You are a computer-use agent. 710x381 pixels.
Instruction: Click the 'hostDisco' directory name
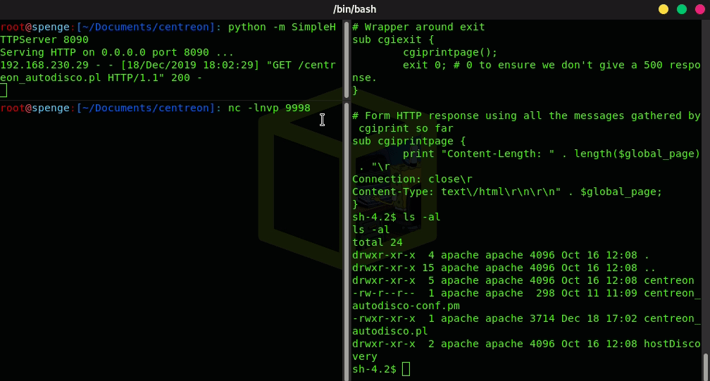coord(672,344)
